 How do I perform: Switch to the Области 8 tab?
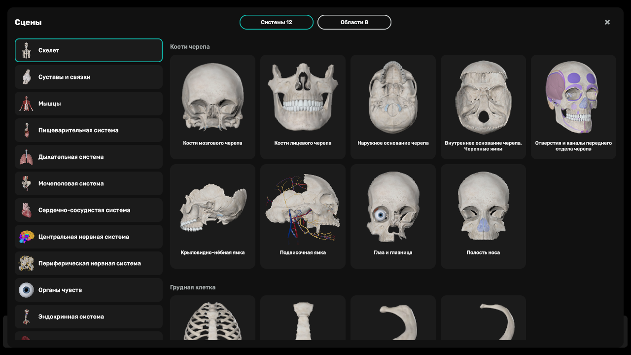tap(354, 22)
